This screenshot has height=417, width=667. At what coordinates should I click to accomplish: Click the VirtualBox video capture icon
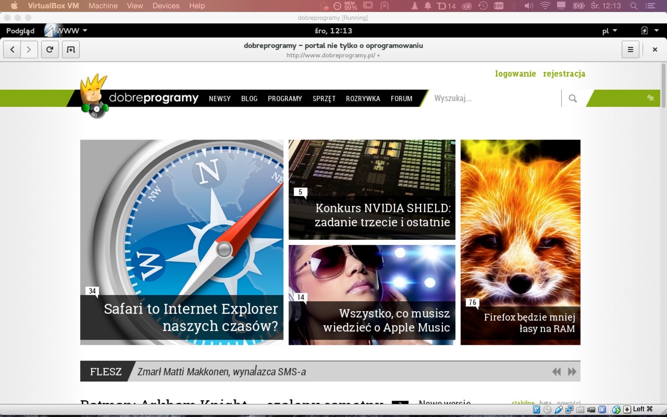(591, 409)
